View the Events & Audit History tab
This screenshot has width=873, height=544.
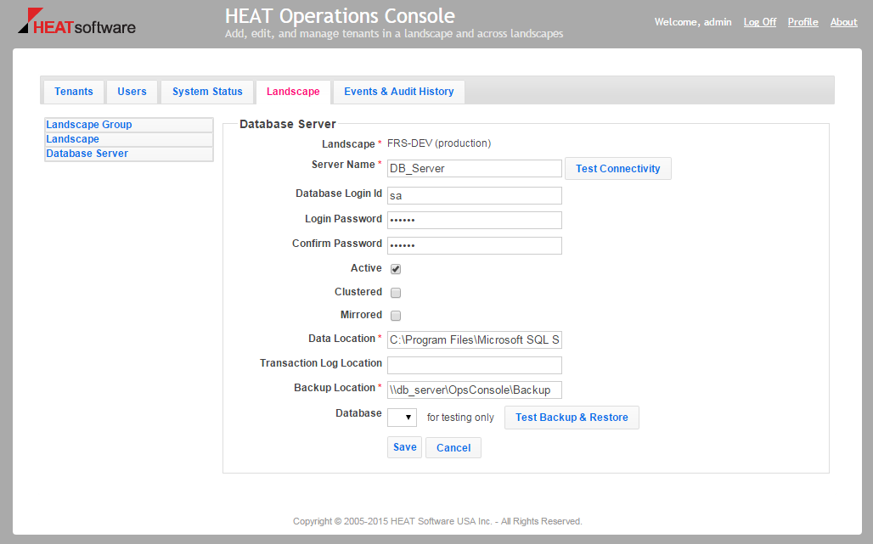[398, 91]
